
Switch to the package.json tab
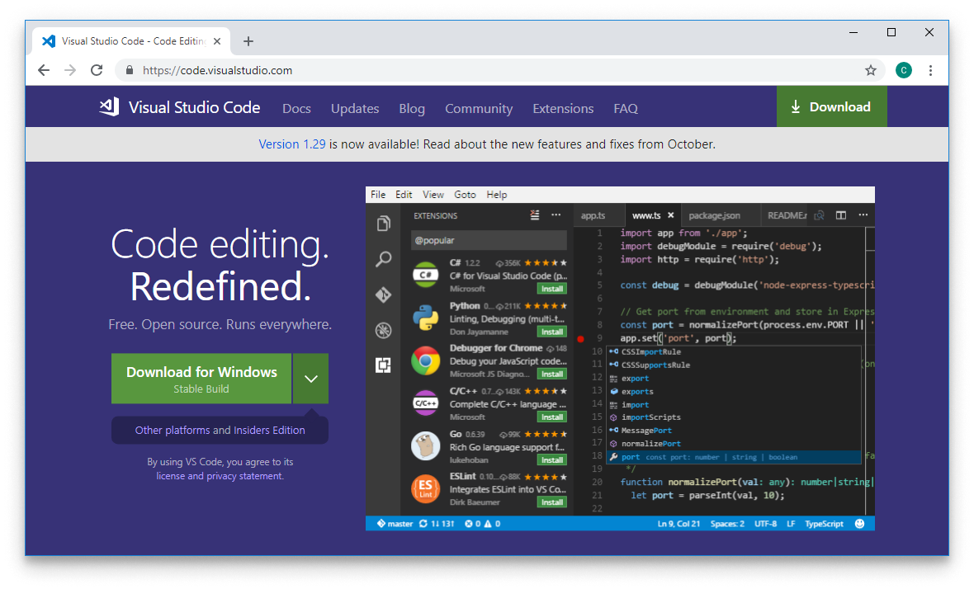pyautogui.click(x=715, y=214)
